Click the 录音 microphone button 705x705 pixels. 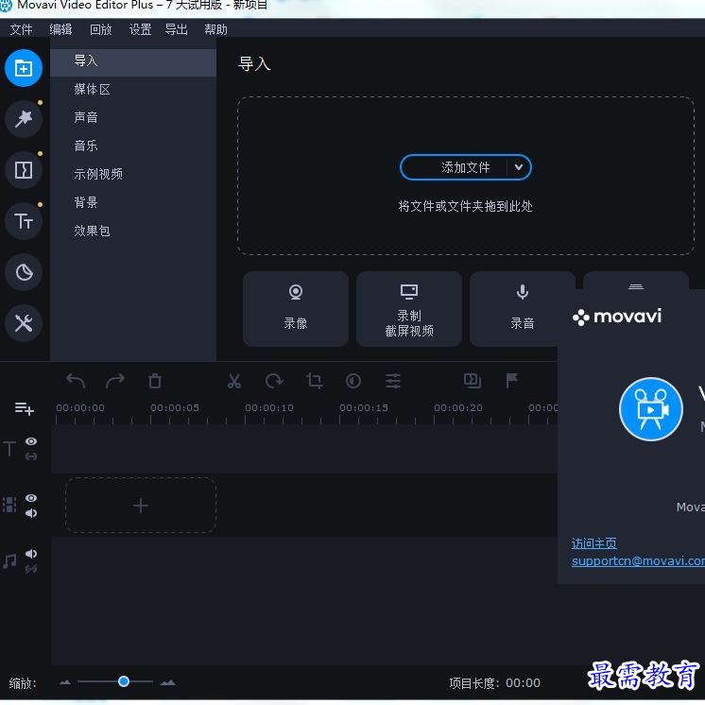click(x=522, y=308)
